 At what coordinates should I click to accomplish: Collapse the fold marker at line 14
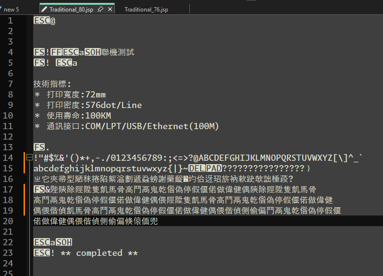[x=30, y=157]
